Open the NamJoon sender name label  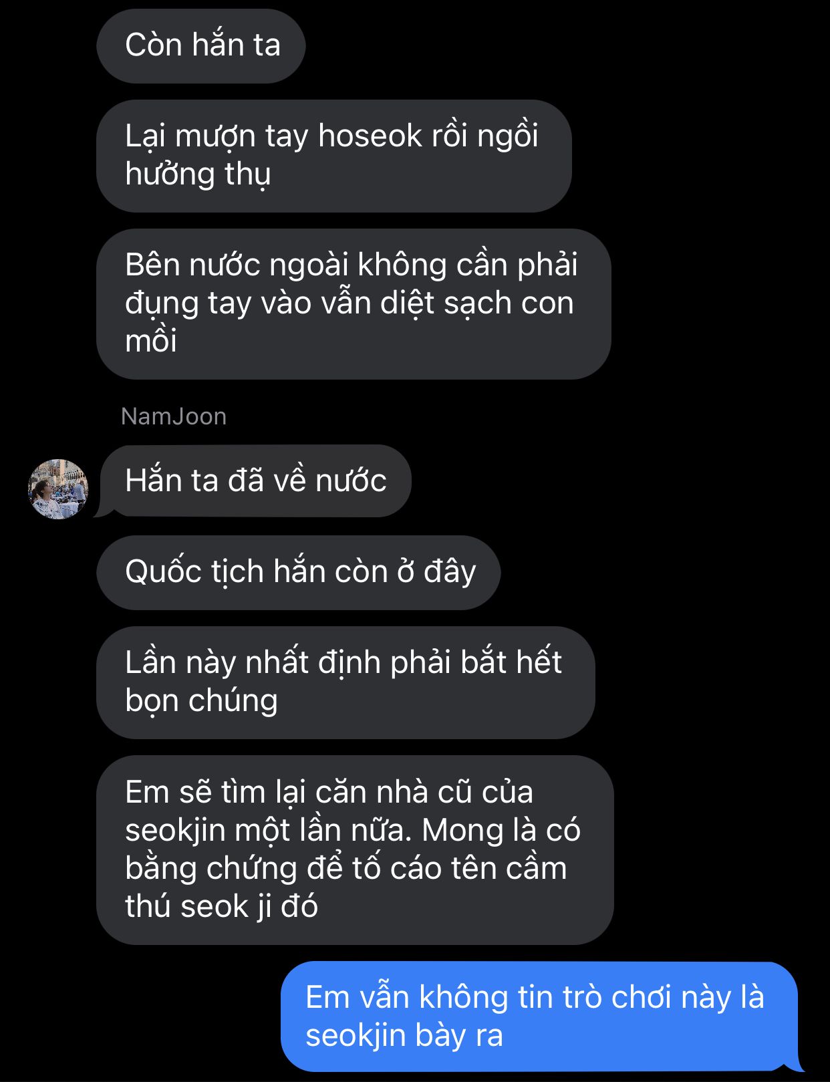174,416
